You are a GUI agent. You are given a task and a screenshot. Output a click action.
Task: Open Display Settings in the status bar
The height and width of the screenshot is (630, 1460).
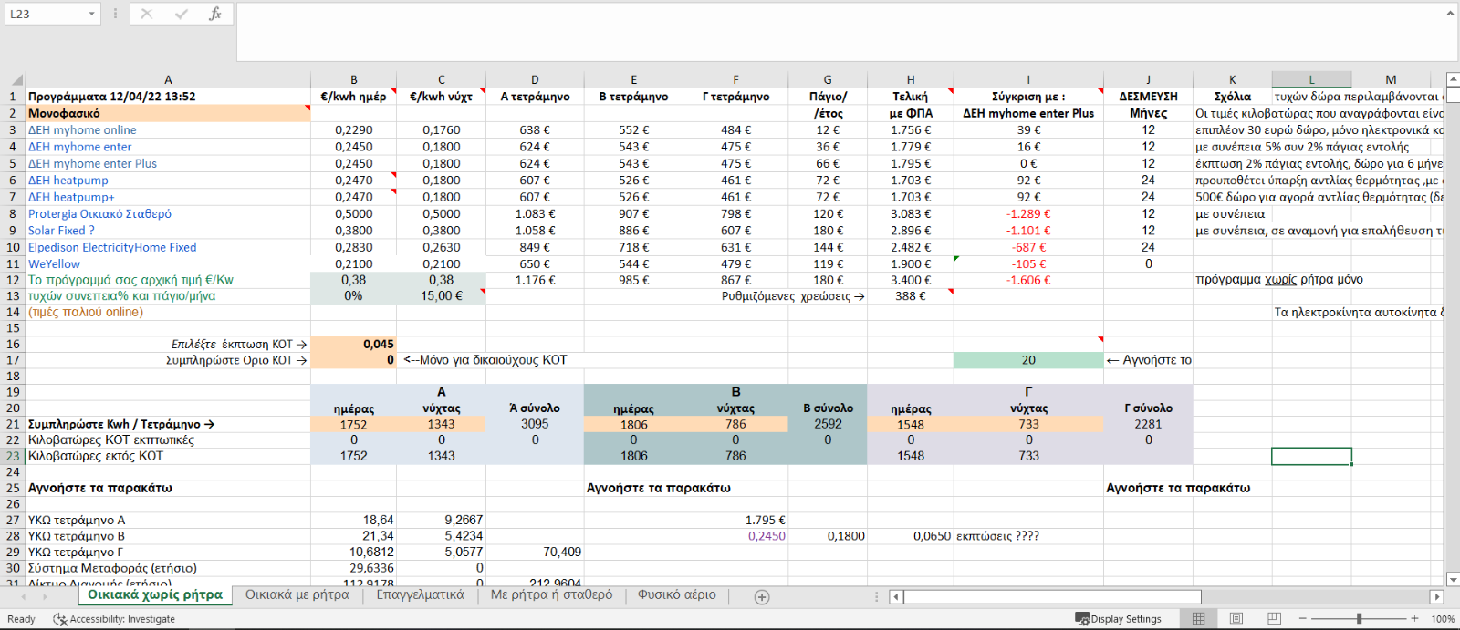point(1119,619)
